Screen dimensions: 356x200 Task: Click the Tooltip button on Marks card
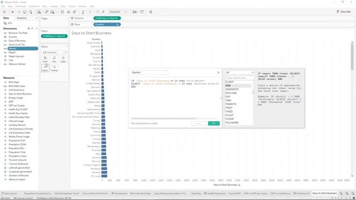[x=55, y=68]
